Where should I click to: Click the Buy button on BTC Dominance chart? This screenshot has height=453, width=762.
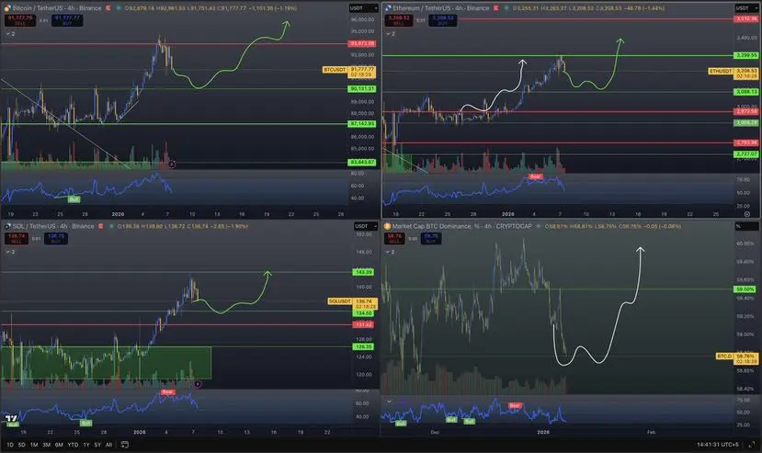pyautogui.click(x=431, y=239)
